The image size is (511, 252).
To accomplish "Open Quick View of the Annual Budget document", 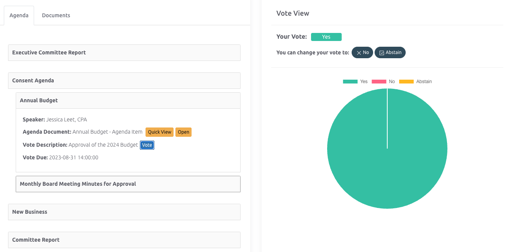I will pyautogui.click(x=159, y=132).
